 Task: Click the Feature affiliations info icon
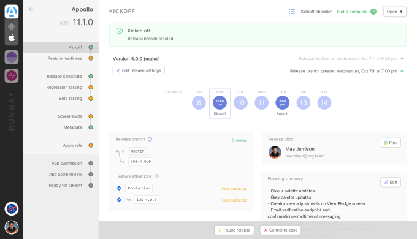[x=156, y=176]
